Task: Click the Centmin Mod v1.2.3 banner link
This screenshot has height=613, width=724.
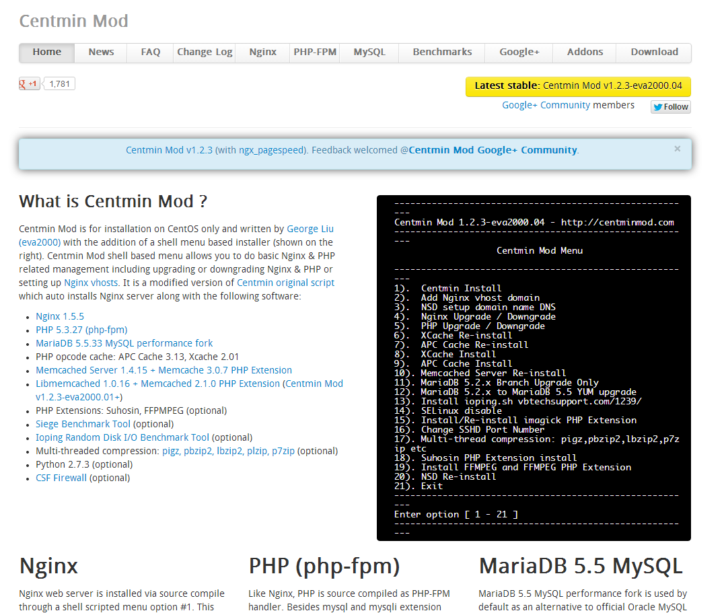Action: pos(169,150)
